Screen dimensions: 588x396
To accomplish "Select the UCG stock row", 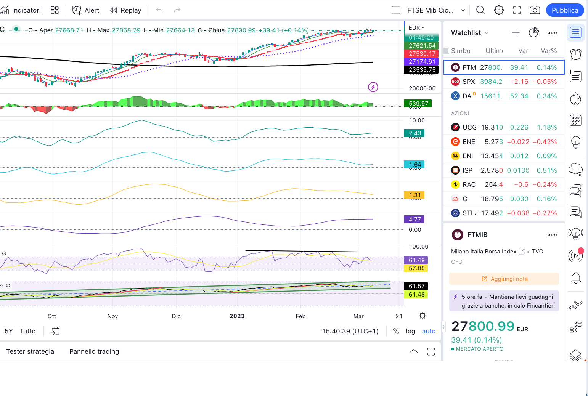I will pyautogui.click(x=504, y=127).
